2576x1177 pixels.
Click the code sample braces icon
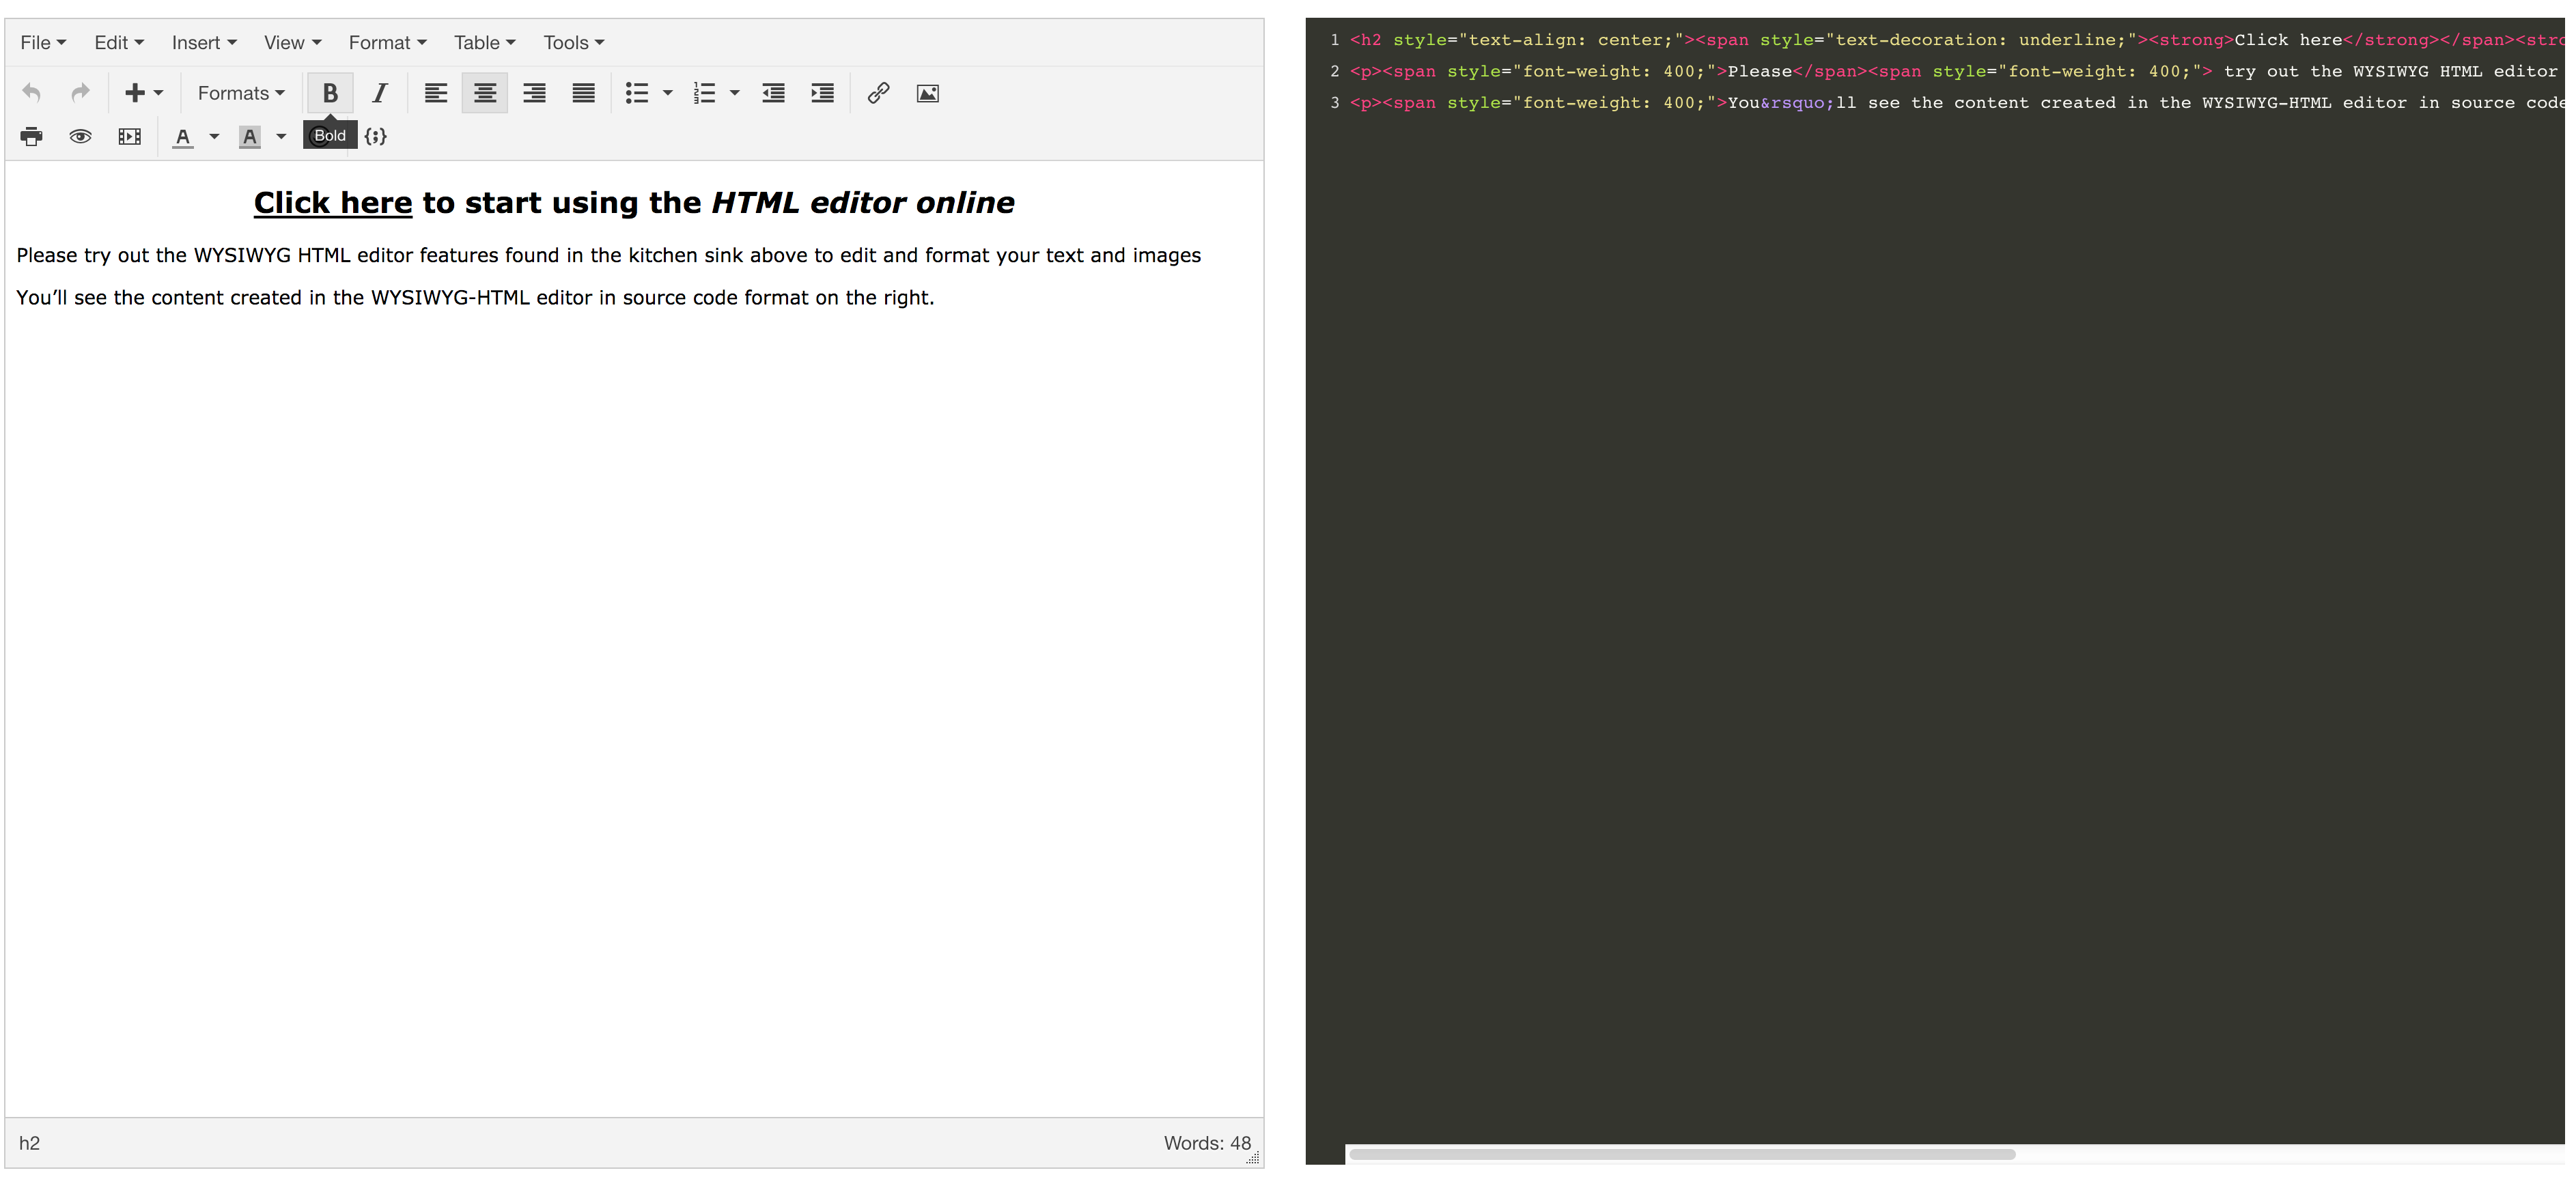tap(375, 136)
